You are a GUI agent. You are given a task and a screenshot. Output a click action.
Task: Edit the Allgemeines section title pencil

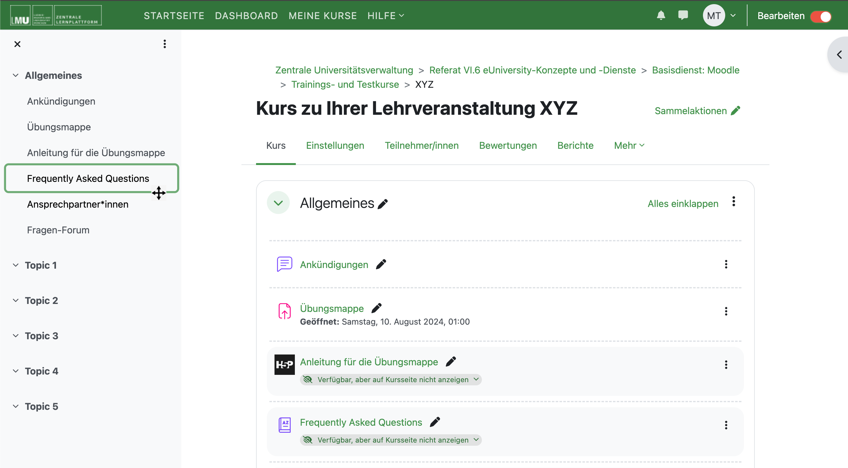pos(383,204)
